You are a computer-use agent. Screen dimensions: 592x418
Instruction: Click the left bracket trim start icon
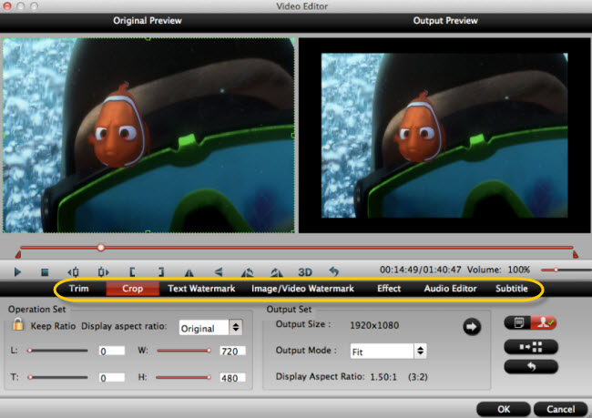pyautogui.click(x=132, y=272)
